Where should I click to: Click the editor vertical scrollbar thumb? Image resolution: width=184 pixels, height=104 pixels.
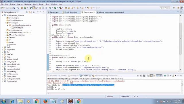click(x=181, y=38)
